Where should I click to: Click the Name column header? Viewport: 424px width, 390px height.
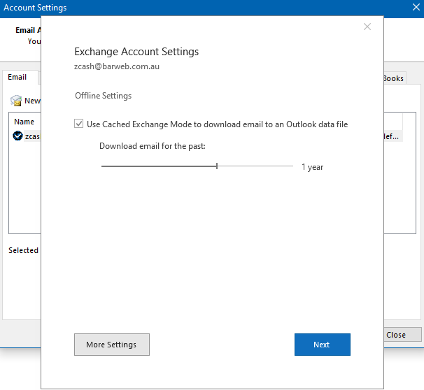pyautogui.click(x=24, y=122)
